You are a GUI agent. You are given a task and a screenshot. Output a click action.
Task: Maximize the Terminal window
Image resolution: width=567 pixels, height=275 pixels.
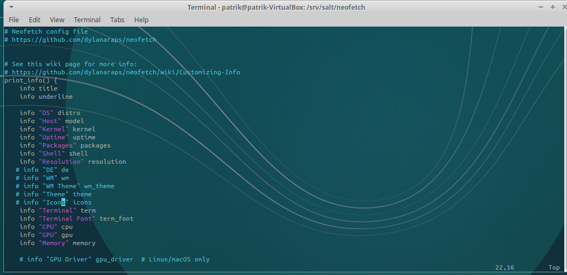coord(552,7)
